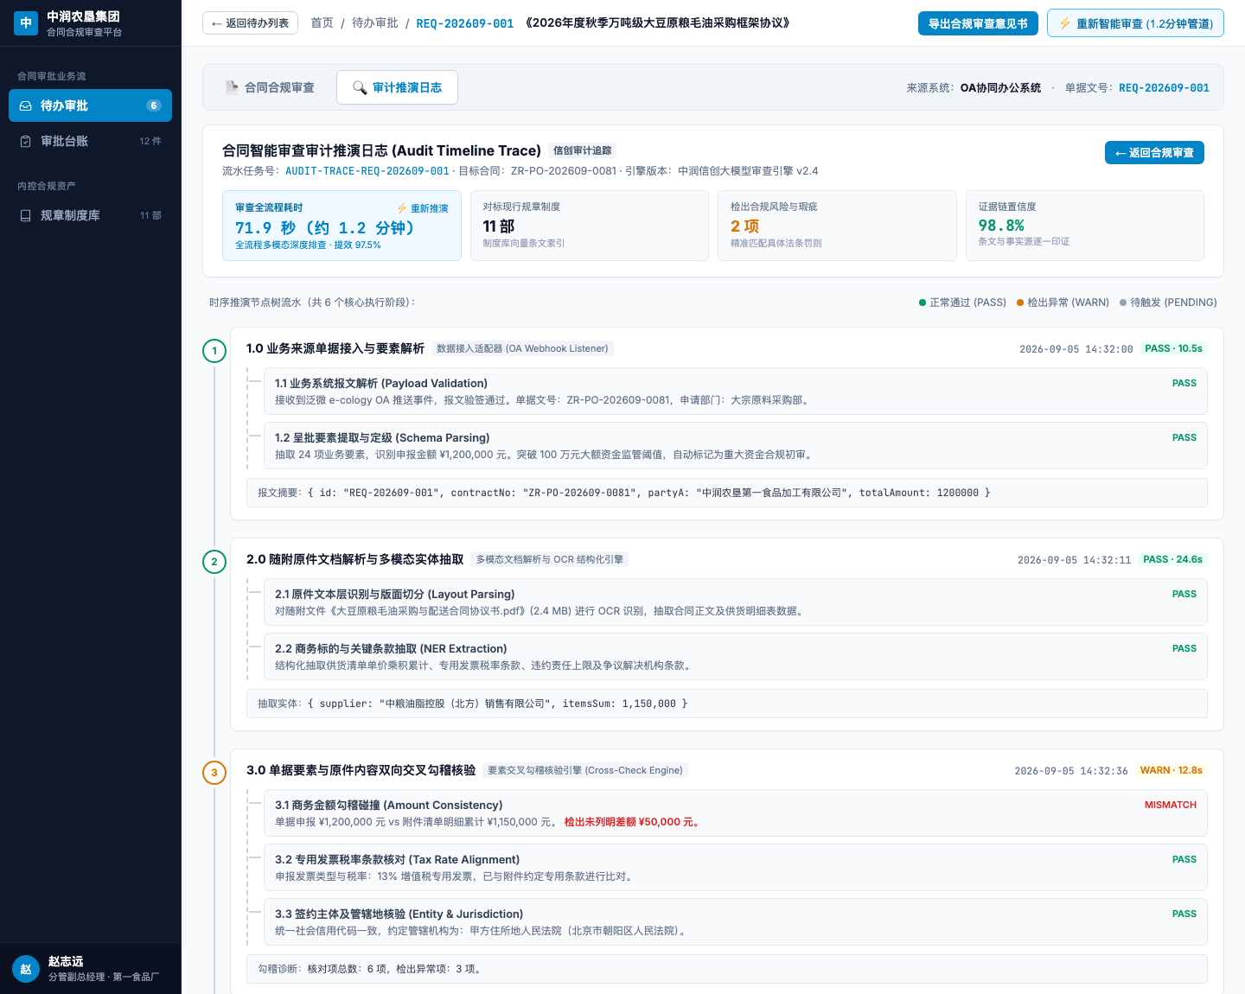The image size is (1245, 994).
Task: Click the WARN · 12.8s badge
Action: (x=1172, y=770)
